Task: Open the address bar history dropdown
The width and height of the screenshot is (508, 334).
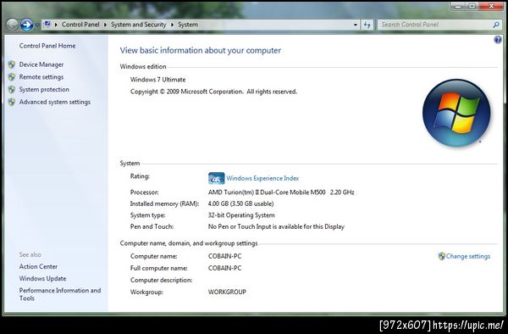Action: [356, 25]
